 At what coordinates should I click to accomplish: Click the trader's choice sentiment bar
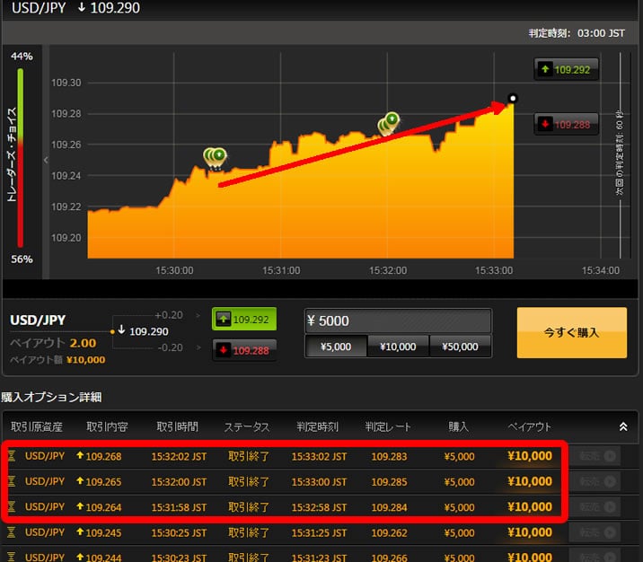tap(20, 158)
